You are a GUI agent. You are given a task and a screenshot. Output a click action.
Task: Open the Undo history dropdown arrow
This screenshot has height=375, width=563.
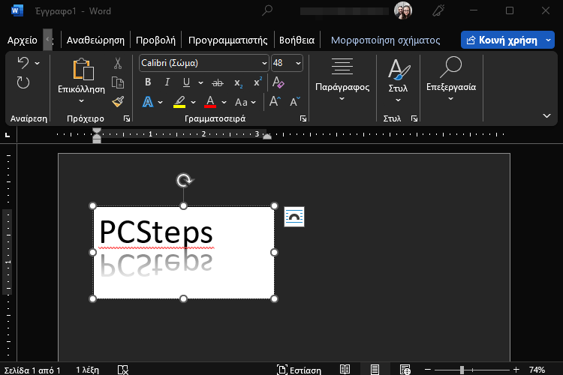tap(38, 64)
